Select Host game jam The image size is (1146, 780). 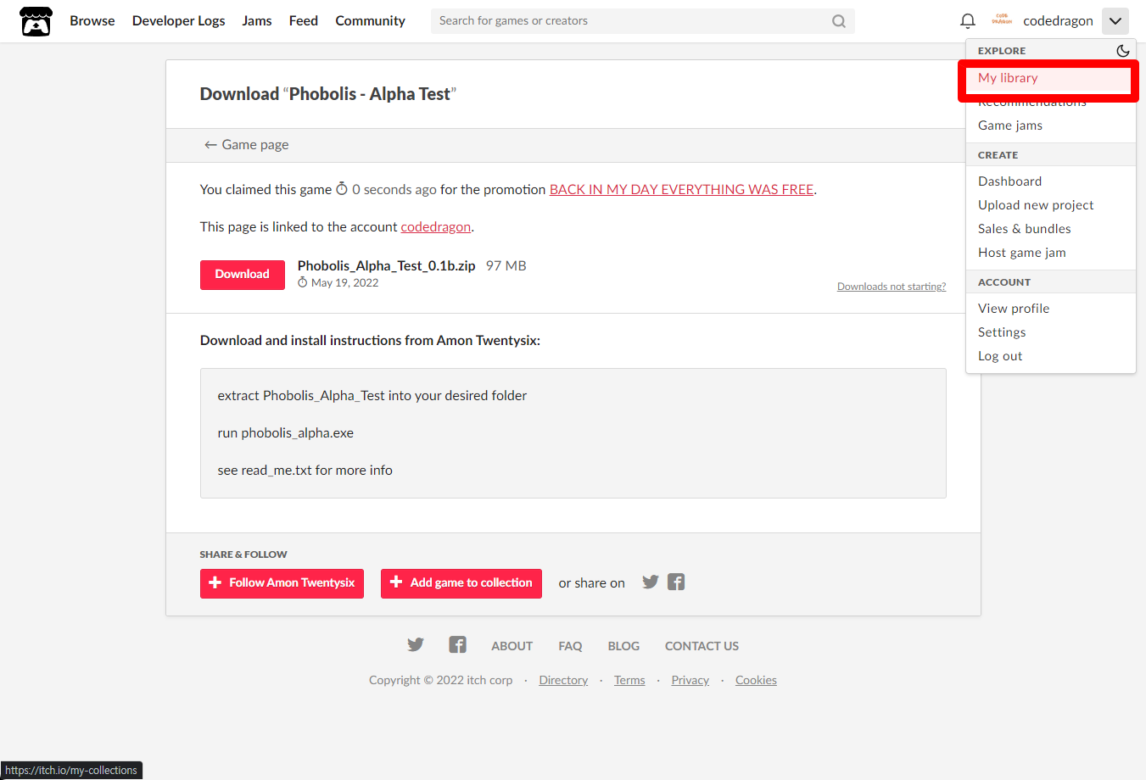coord(1022,253)
